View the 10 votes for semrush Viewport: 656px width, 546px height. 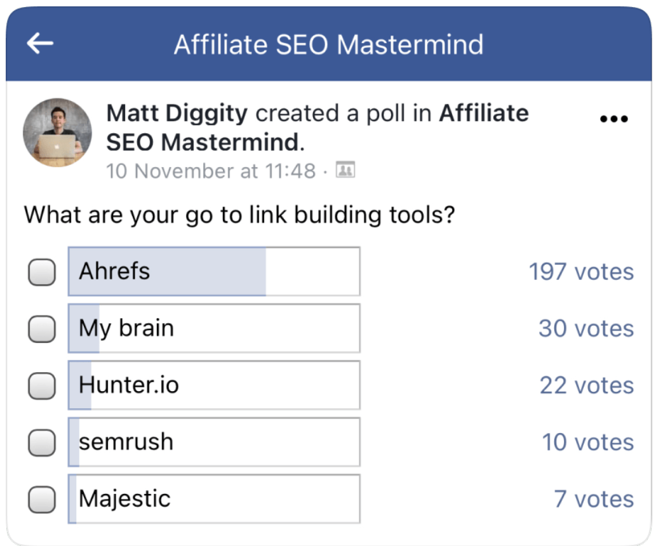[588, 443]
